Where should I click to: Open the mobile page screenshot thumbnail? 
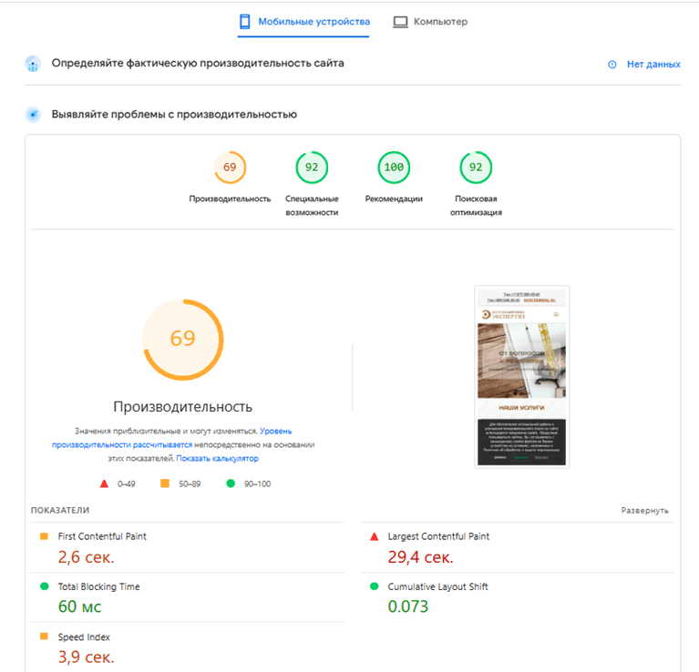point(521,377)
